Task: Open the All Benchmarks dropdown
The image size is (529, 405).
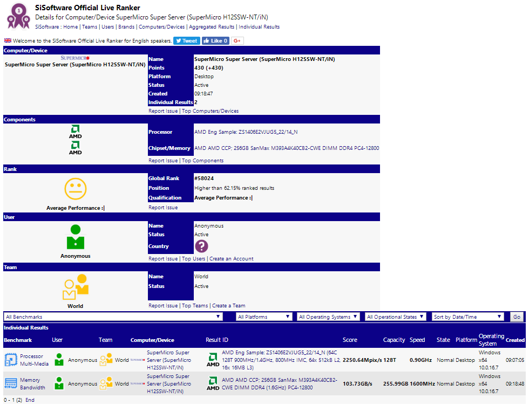Action: [x=113, y=317]
